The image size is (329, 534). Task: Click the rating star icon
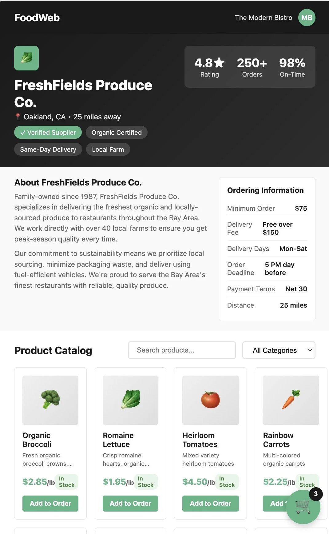click(x=219, y=63)
